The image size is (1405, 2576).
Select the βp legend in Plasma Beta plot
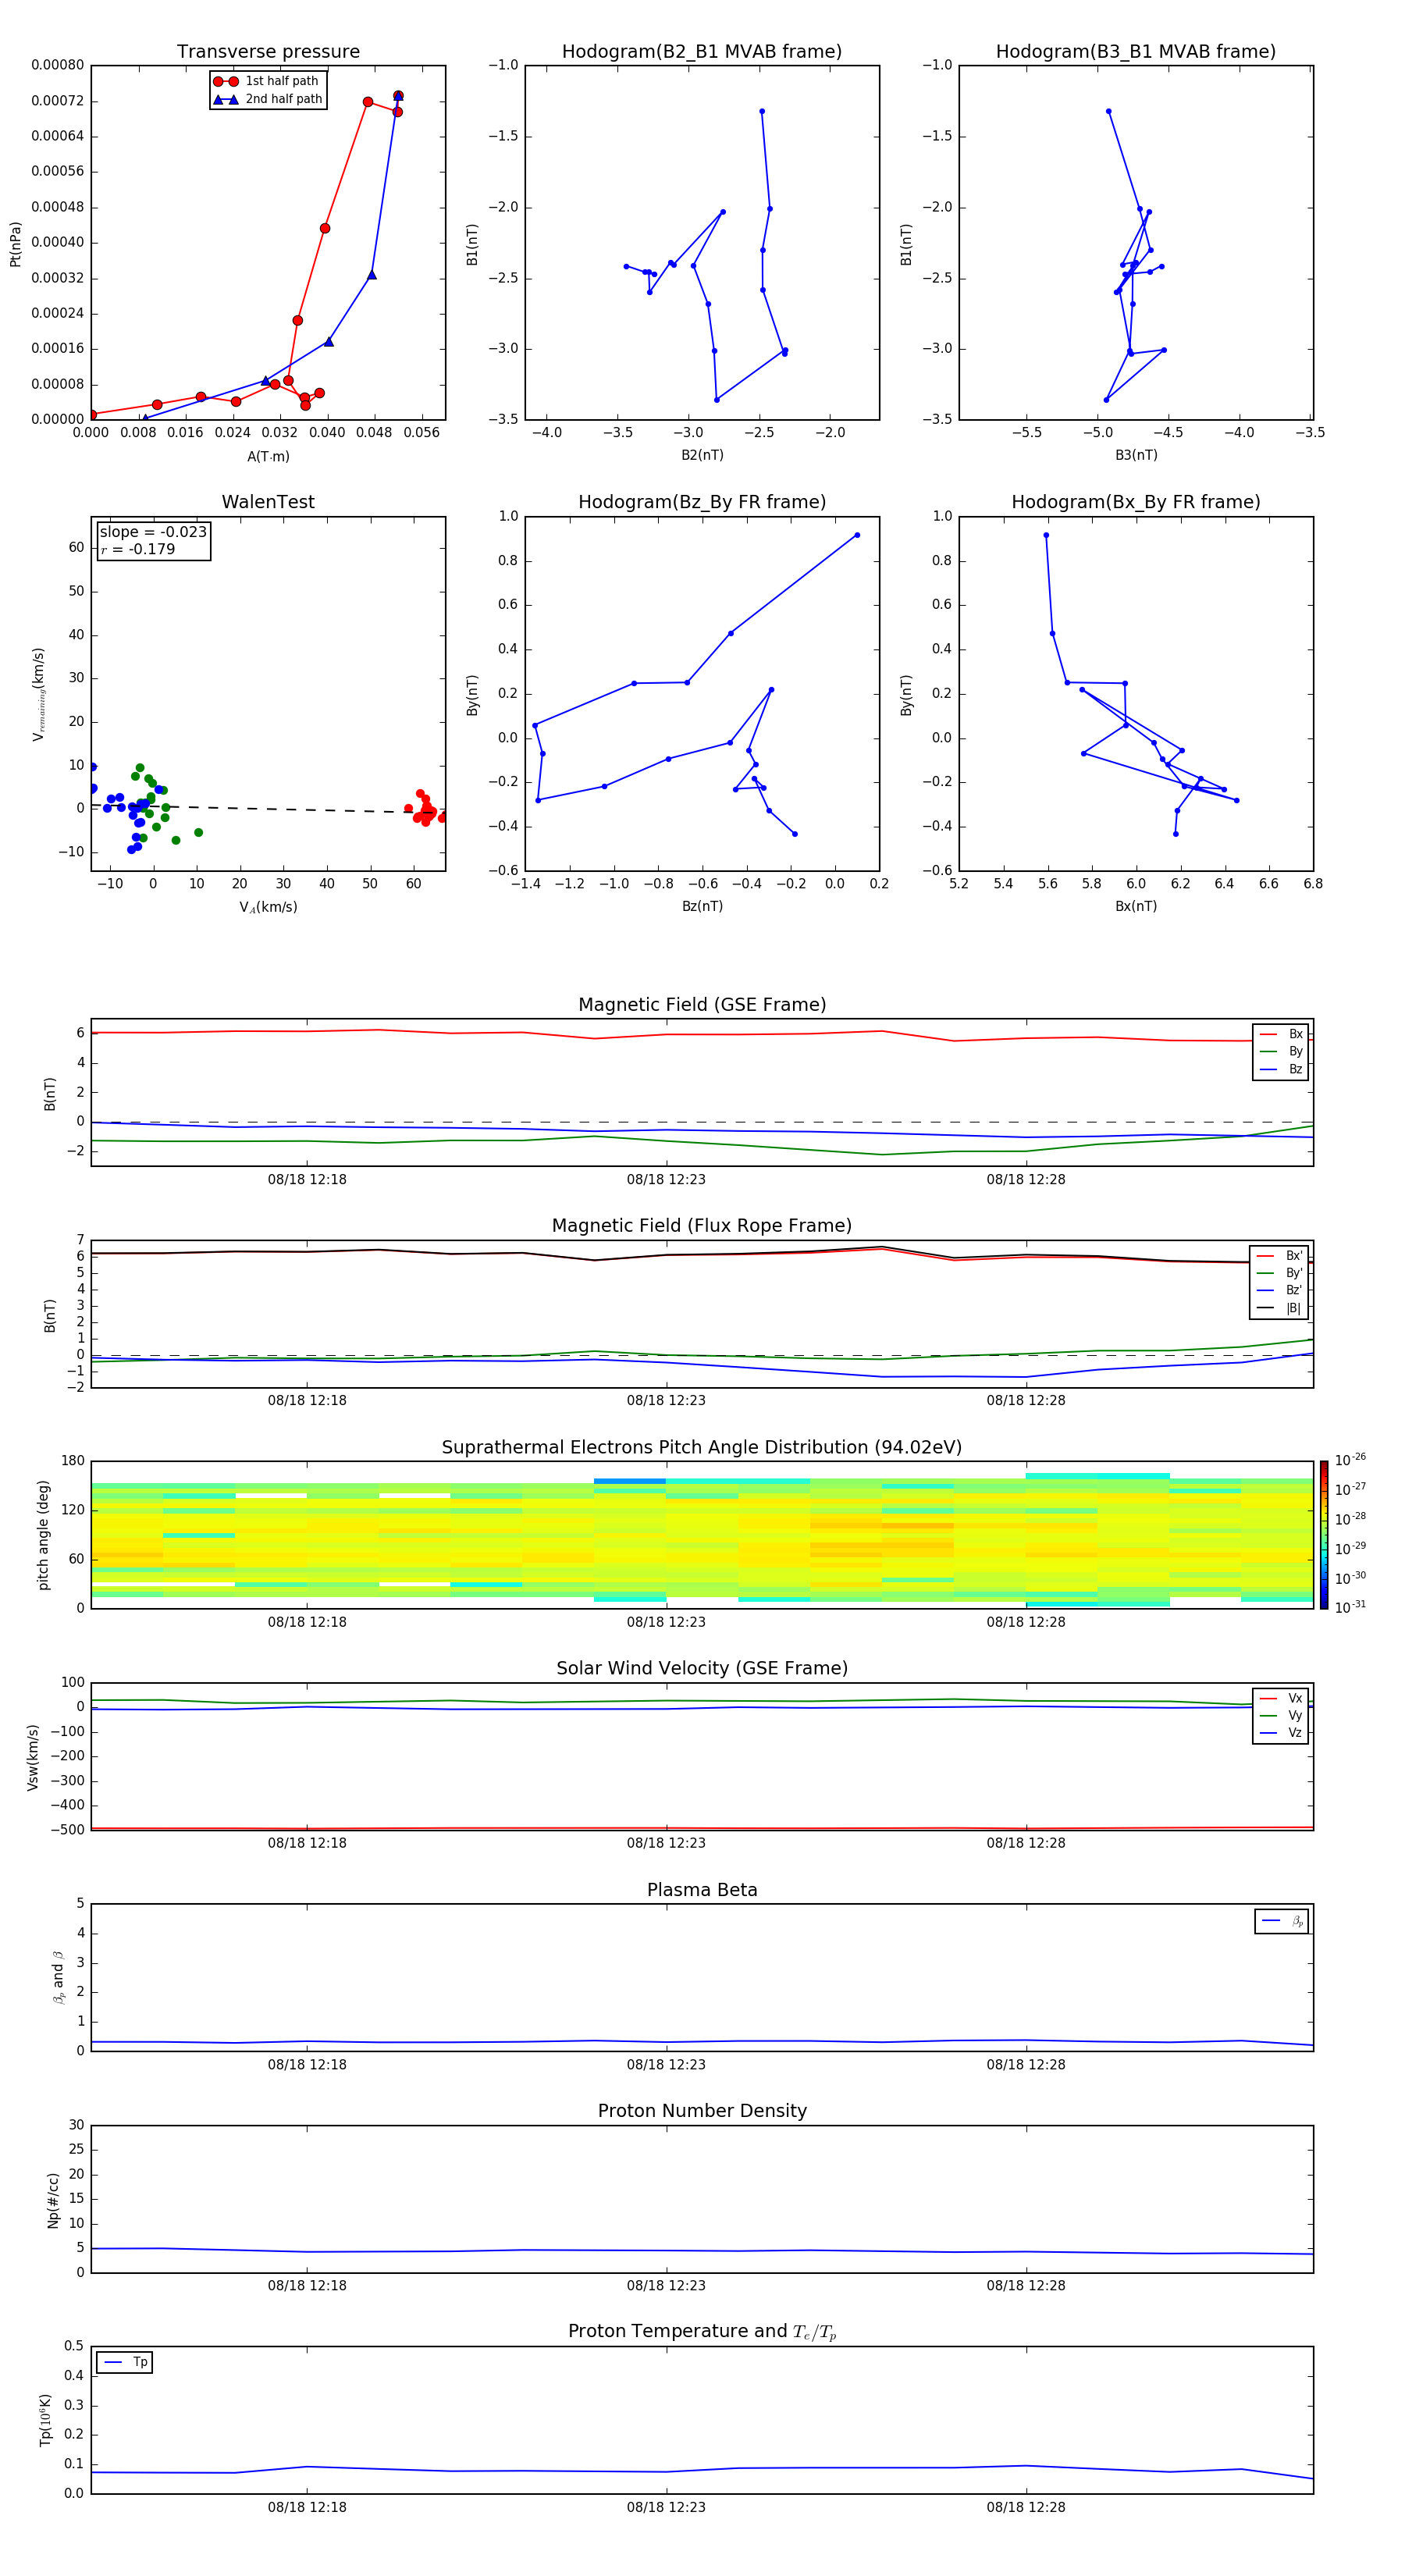click(x=1282, y=1921)
